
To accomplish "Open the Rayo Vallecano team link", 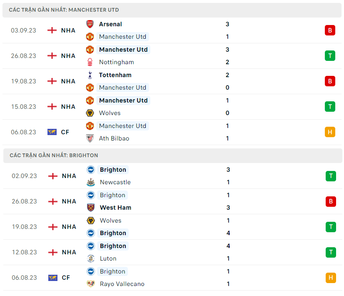I will coord(122,284).
